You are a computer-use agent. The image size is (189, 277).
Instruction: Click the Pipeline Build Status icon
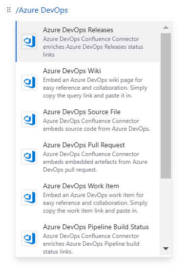point(29,238)
